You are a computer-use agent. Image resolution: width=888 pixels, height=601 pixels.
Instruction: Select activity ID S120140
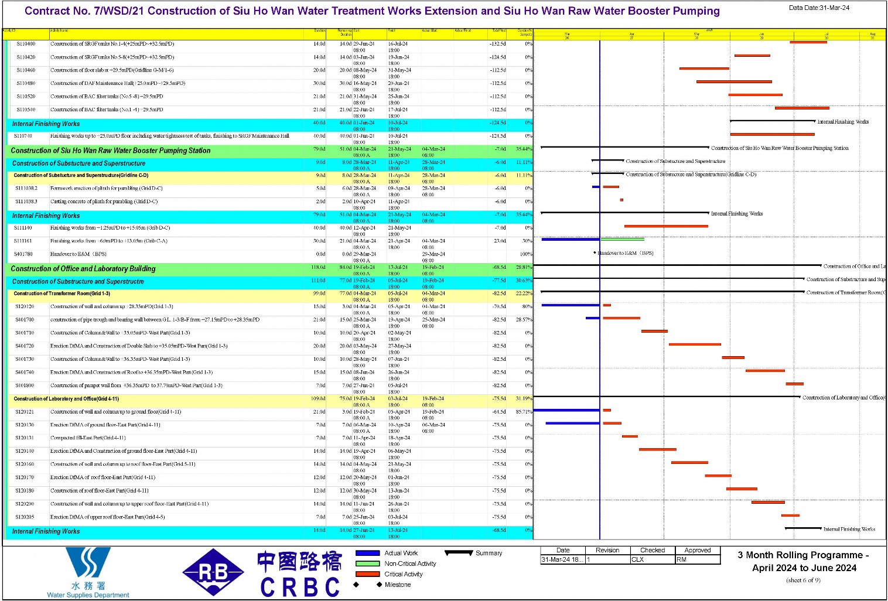(x=25, y=451)
